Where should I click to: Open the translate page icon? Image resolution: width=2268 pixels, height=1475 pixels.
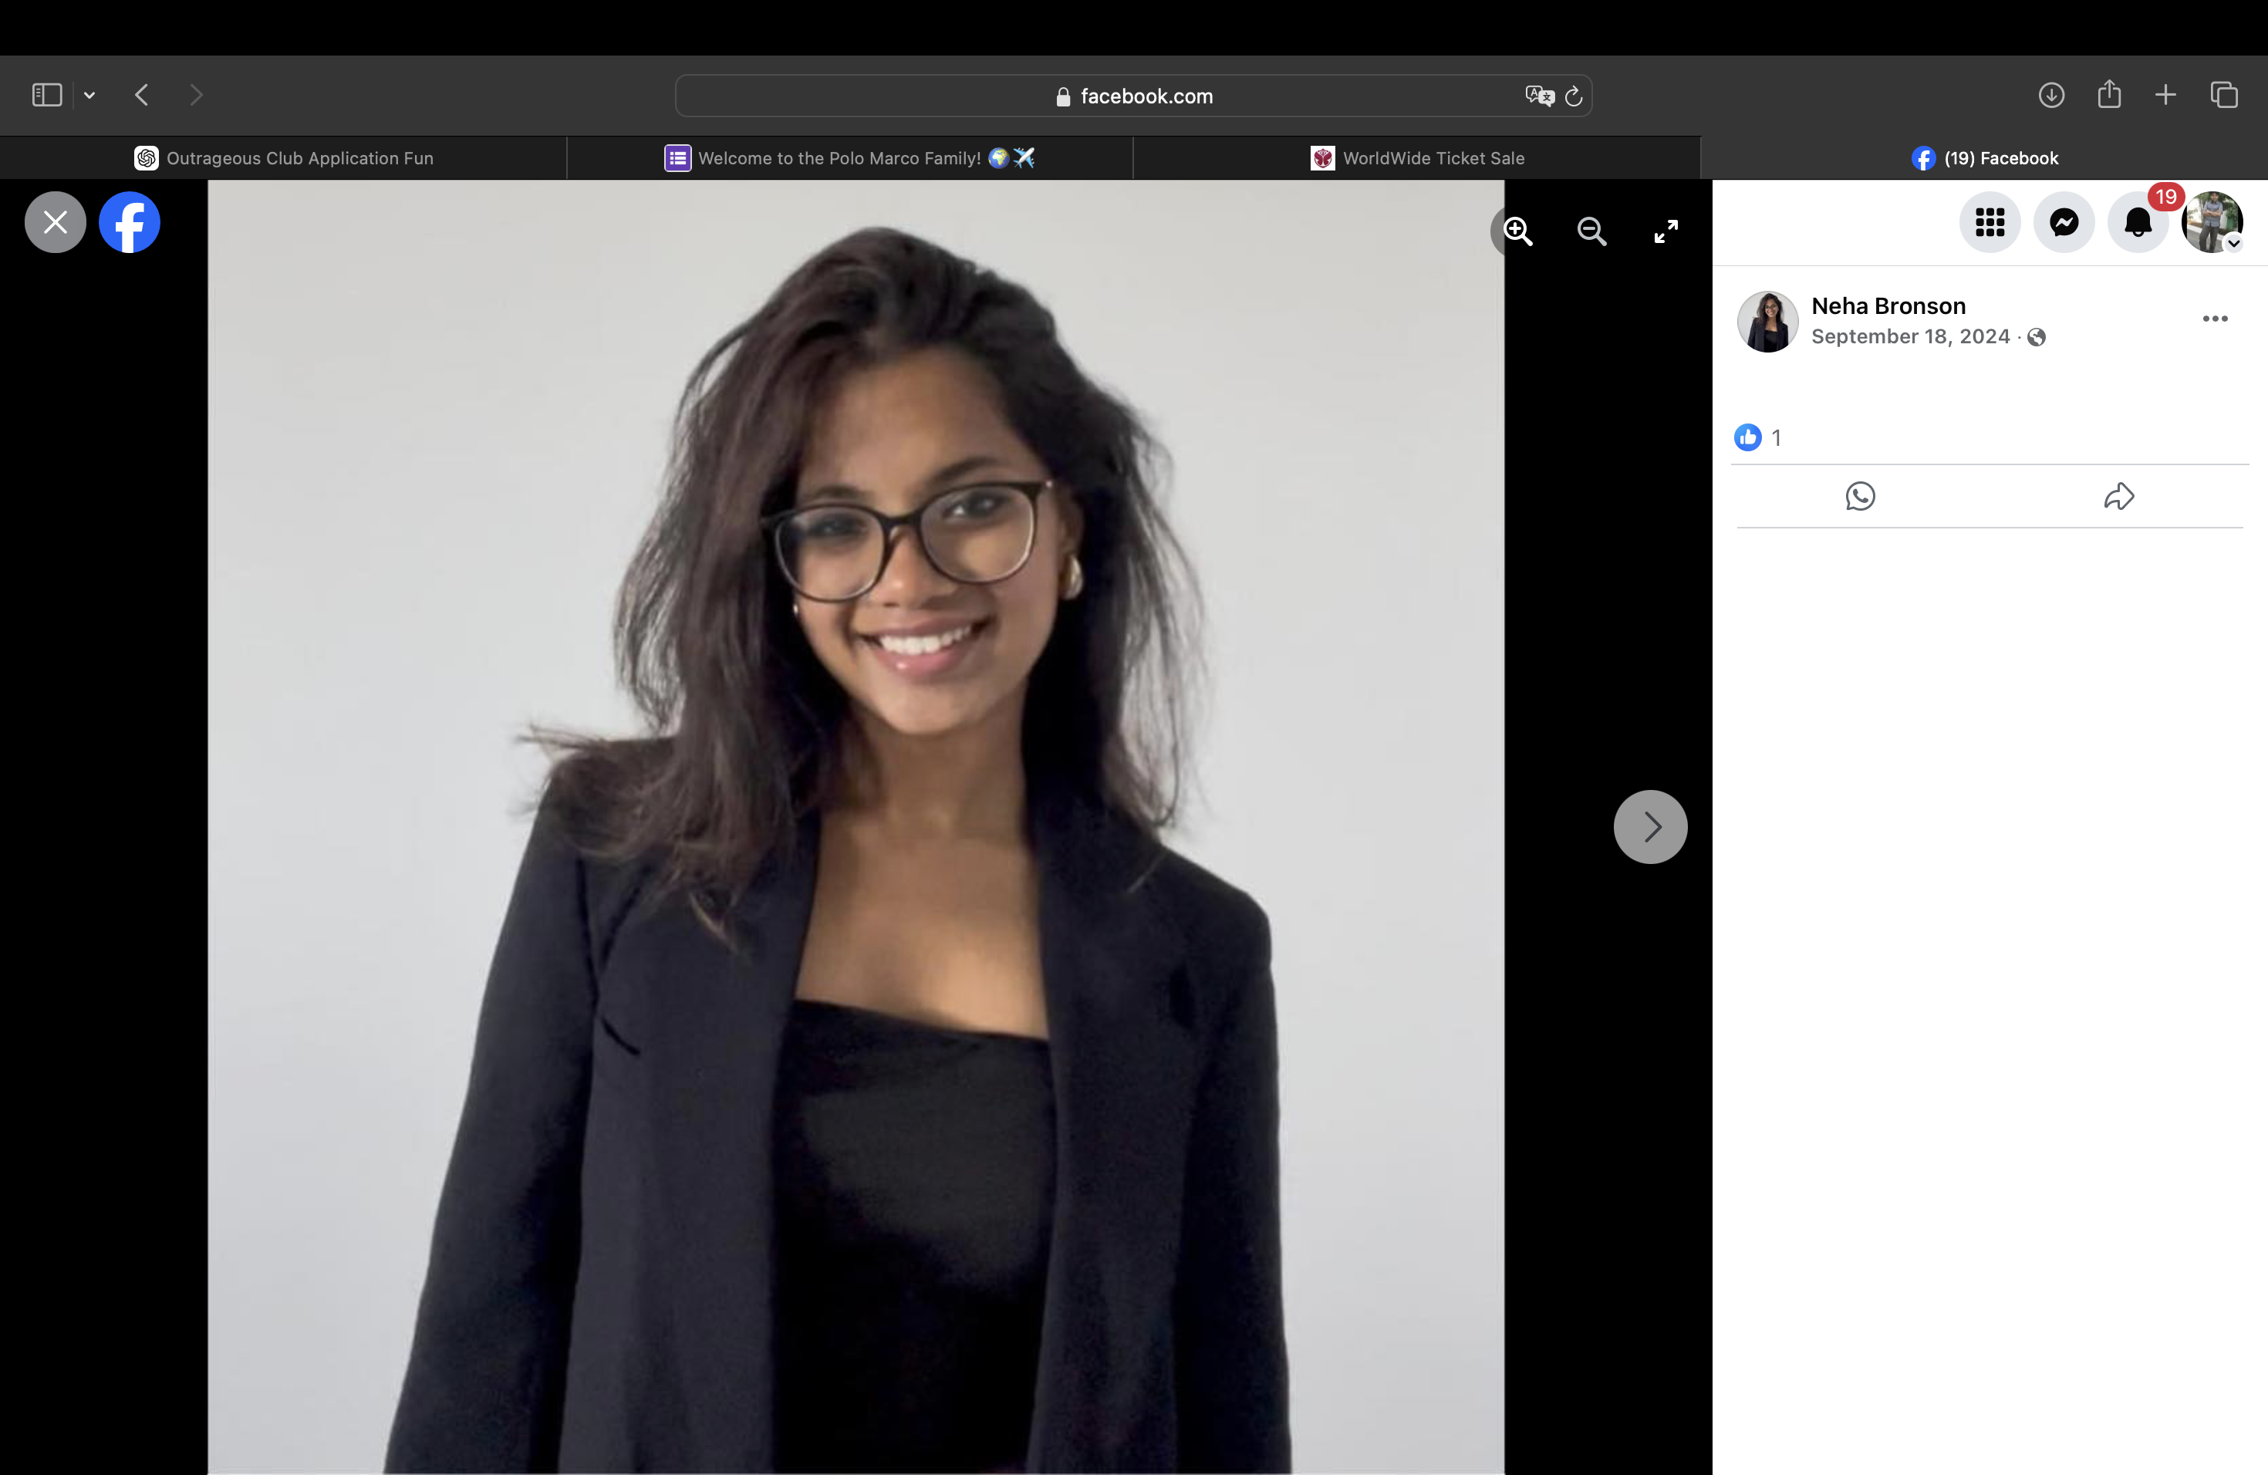(x=1539, y=96)
